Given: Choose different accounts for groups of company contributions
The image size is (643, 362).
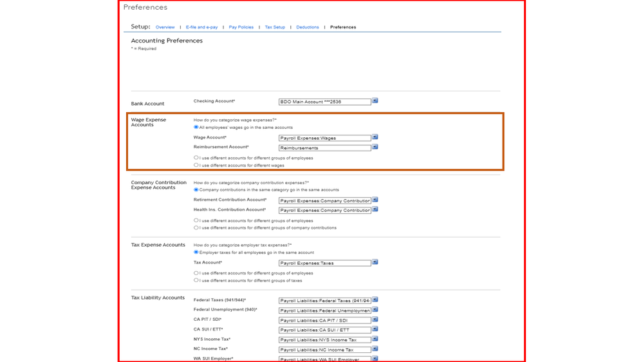Looking at the screenshot, I should point(196,228).
